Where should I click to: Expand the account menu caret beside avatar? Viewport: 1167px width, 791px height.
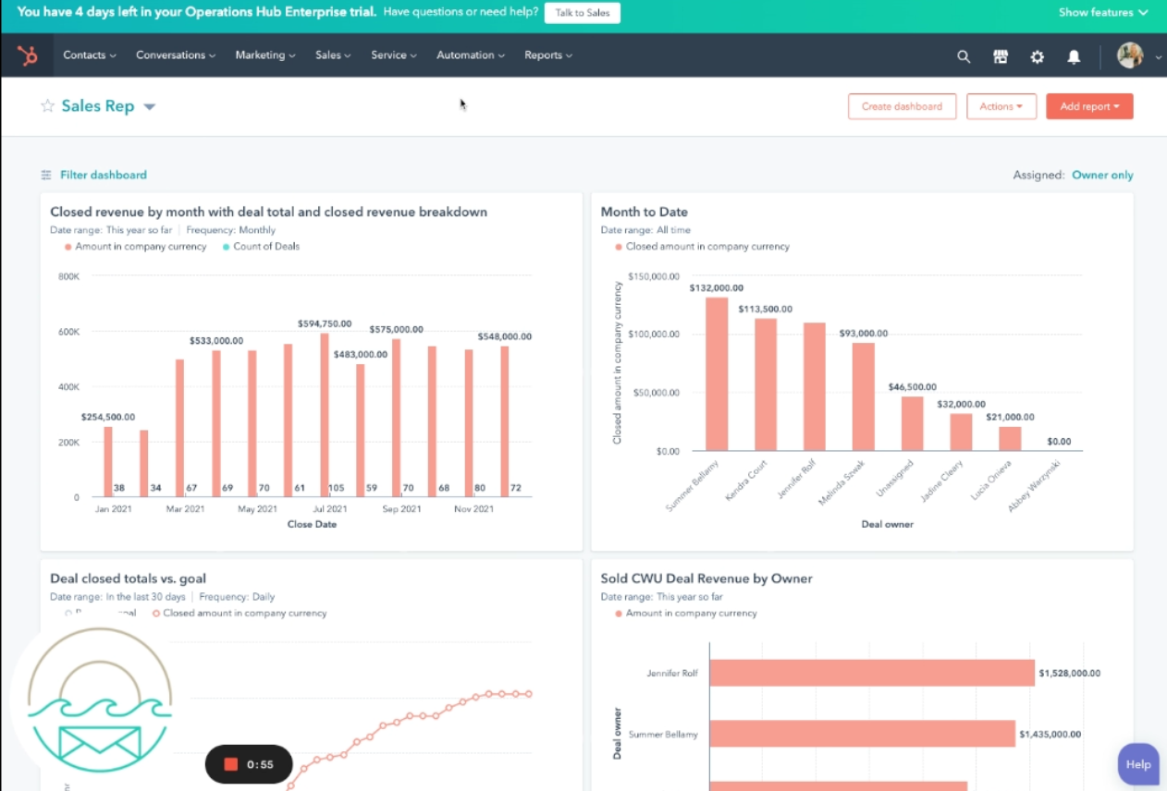(1159, 57)
